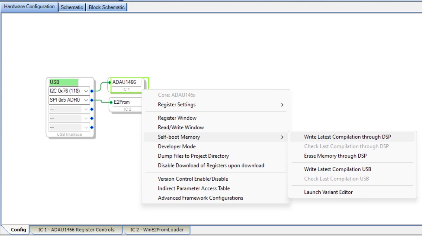Launch Variant Editor from submenu
Viewport: 422px width, 236px height.
coord(352,192)
